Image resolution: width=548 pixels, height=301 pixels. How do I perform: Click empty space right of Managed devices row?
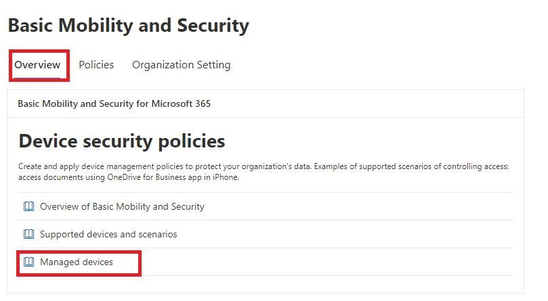(339, 262)
